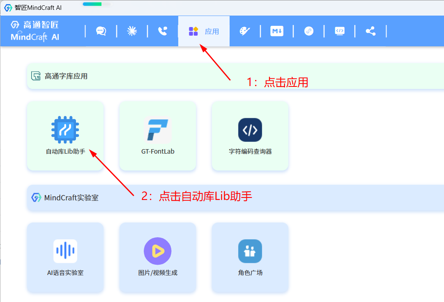
Task: Select the 应用 tab
Action: point(204,31)
